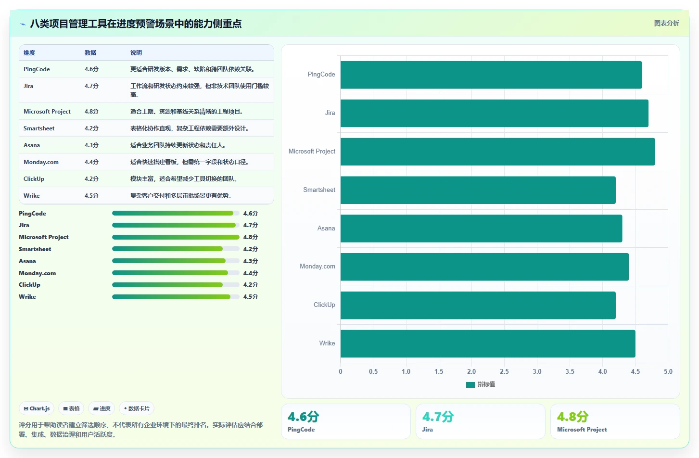This screenshot has width=699, height=458.
Task: Click the Monday.com 4.4分 progress value
Action: tap(251, 273)
